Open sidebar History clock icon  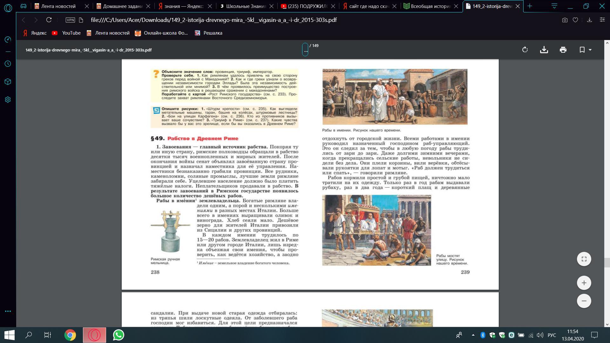pos(8,64)
